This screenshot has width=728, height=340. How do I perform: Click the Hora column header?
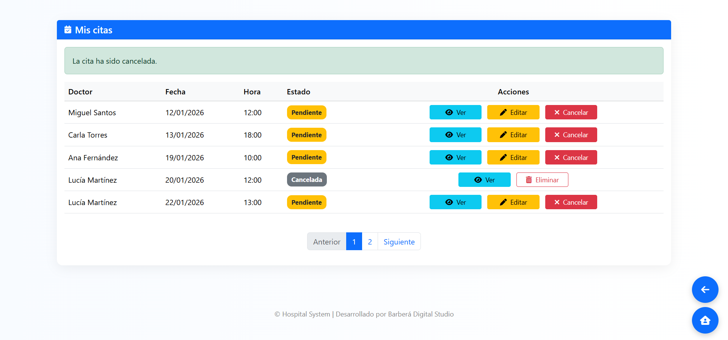click(252, 92)
